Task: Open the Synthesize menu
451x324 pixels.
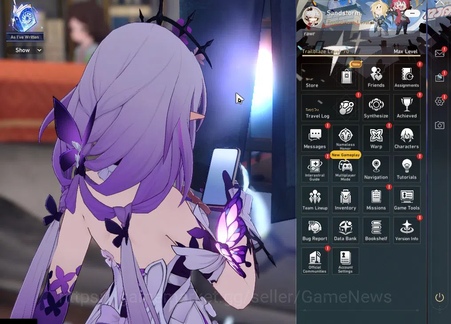Action: pos(376,107)
